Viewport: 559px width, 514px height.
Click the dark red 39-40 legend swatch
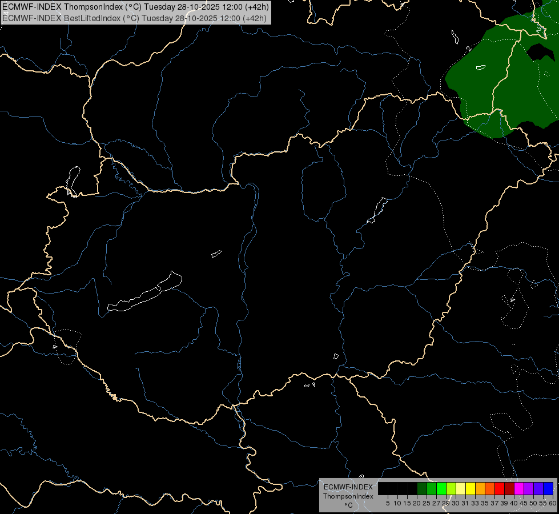click(509, 489)
